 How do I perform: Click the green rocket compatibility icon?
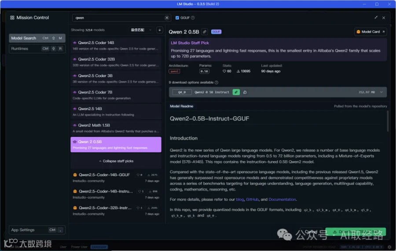pyautogui.click(x=236, y=92)
